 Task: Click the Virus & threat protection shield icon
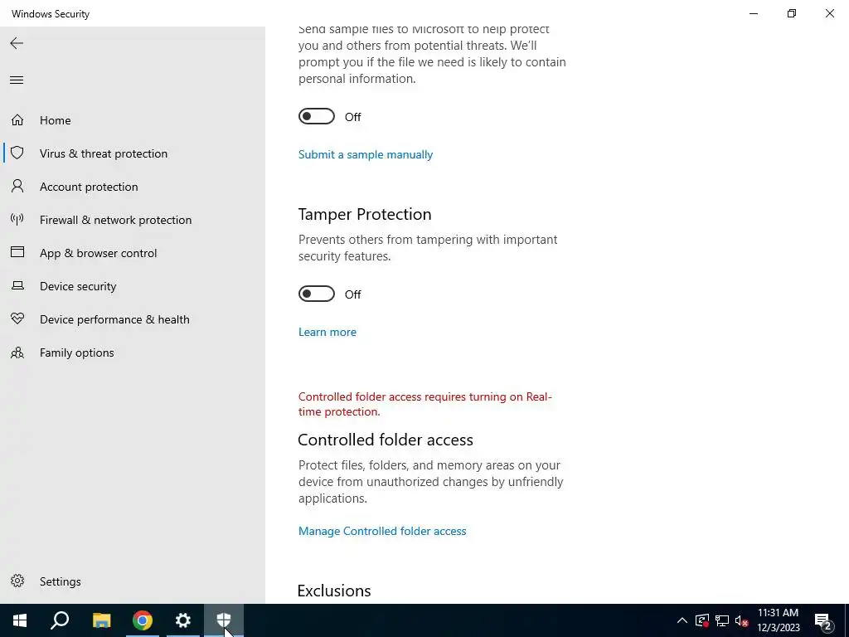coord(17,153)
